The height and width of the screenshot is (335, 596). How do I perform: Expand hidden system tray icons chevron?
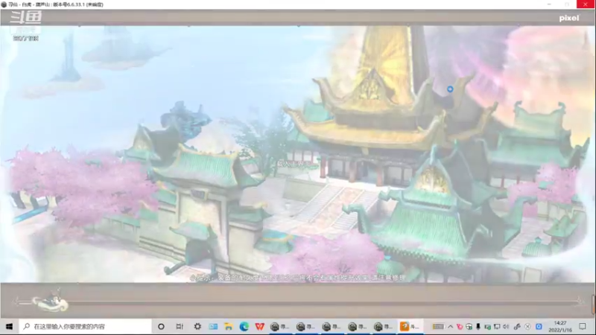click(451, 326)
